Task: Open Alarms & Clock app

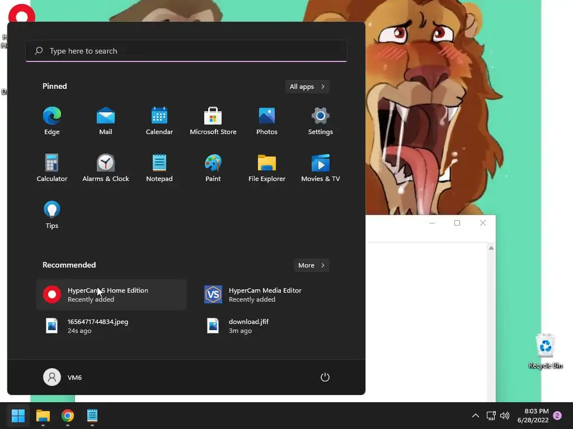Action: (x=106, y=168)
